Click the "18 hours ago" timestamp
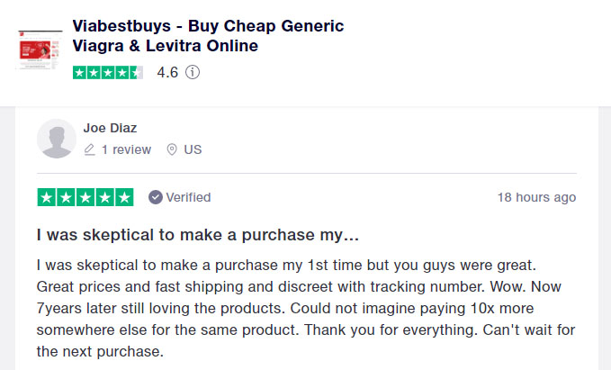 click(536, 197)
